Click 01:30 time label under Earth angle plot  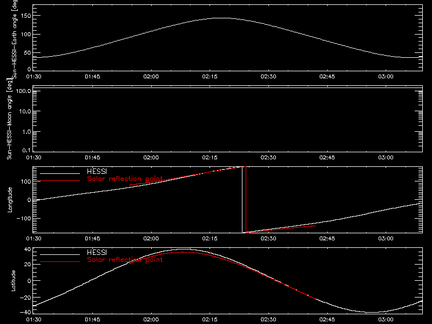(x=33, y=77)
